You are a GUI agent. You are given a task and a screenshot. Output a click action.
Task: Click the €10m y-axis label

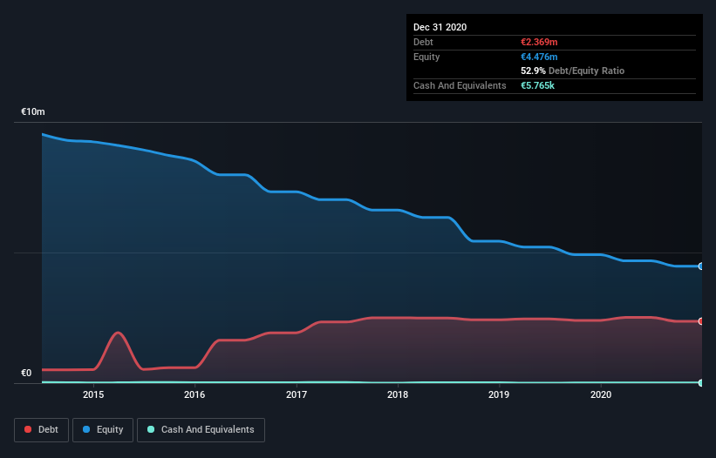(33, 111)
